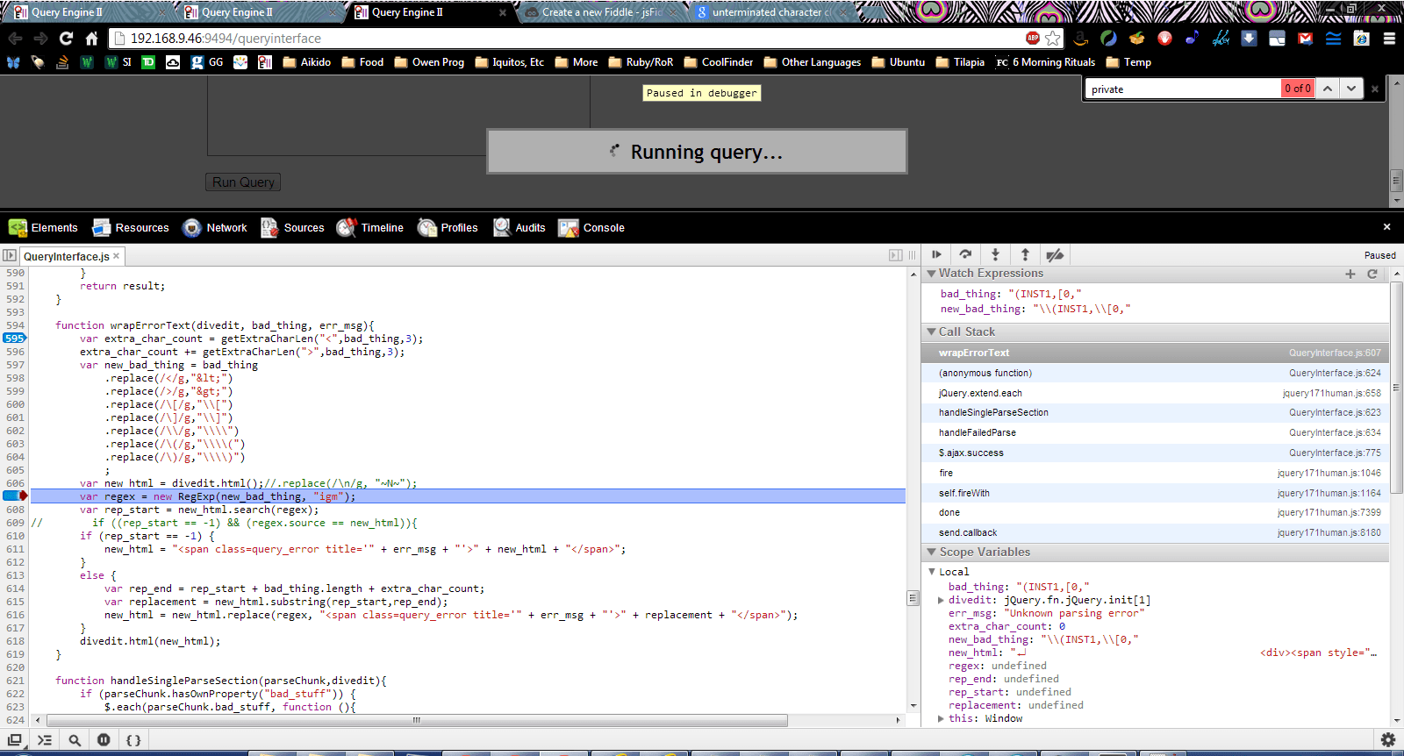This screenshot has width=1404, height=756.
Task: Select handleFailedParse in call stack
Action: tap(978, 432)
